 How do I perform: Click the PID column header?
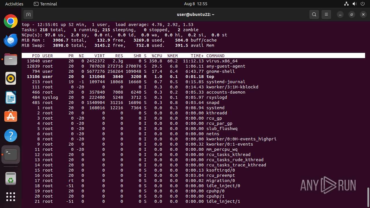coord(36,56)
